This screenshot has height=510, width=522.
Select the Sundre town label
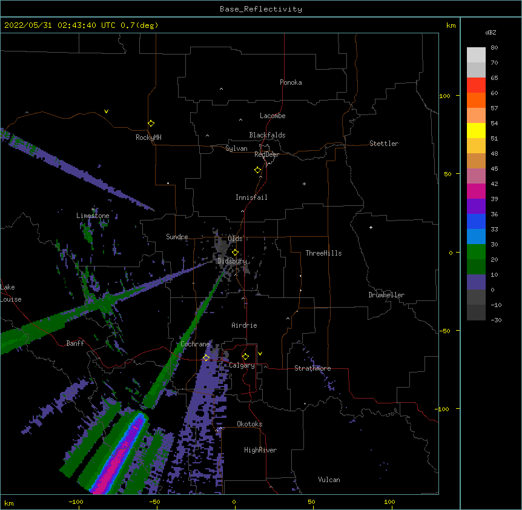click(x=177, y=237)
